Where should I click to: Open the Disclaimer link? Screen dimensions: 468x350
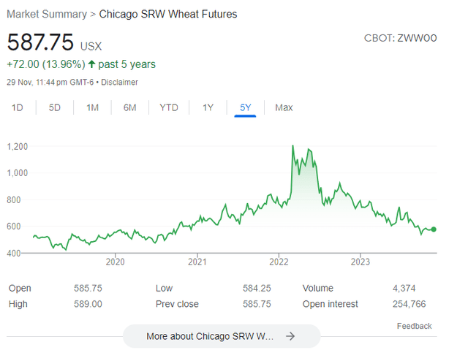tap(121, 82)
